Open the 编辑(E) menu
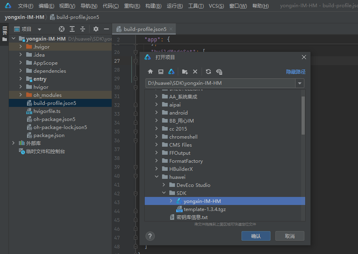Viewport: 358px width, 254px height. pyautogui.click(x=46, y=6)
